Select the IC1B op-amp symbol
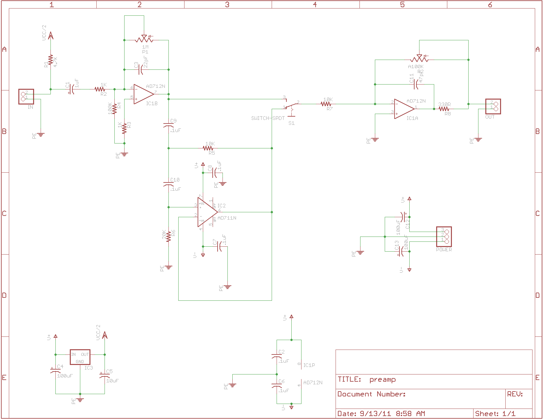This screenshot has height=420, width=543. tap(143, 94)
